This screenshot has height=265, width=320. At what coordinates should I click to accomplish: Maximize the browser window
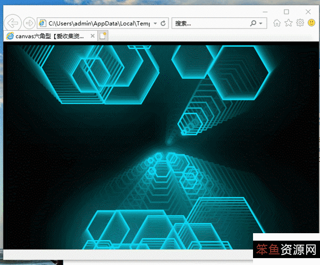tap(287, 11)
